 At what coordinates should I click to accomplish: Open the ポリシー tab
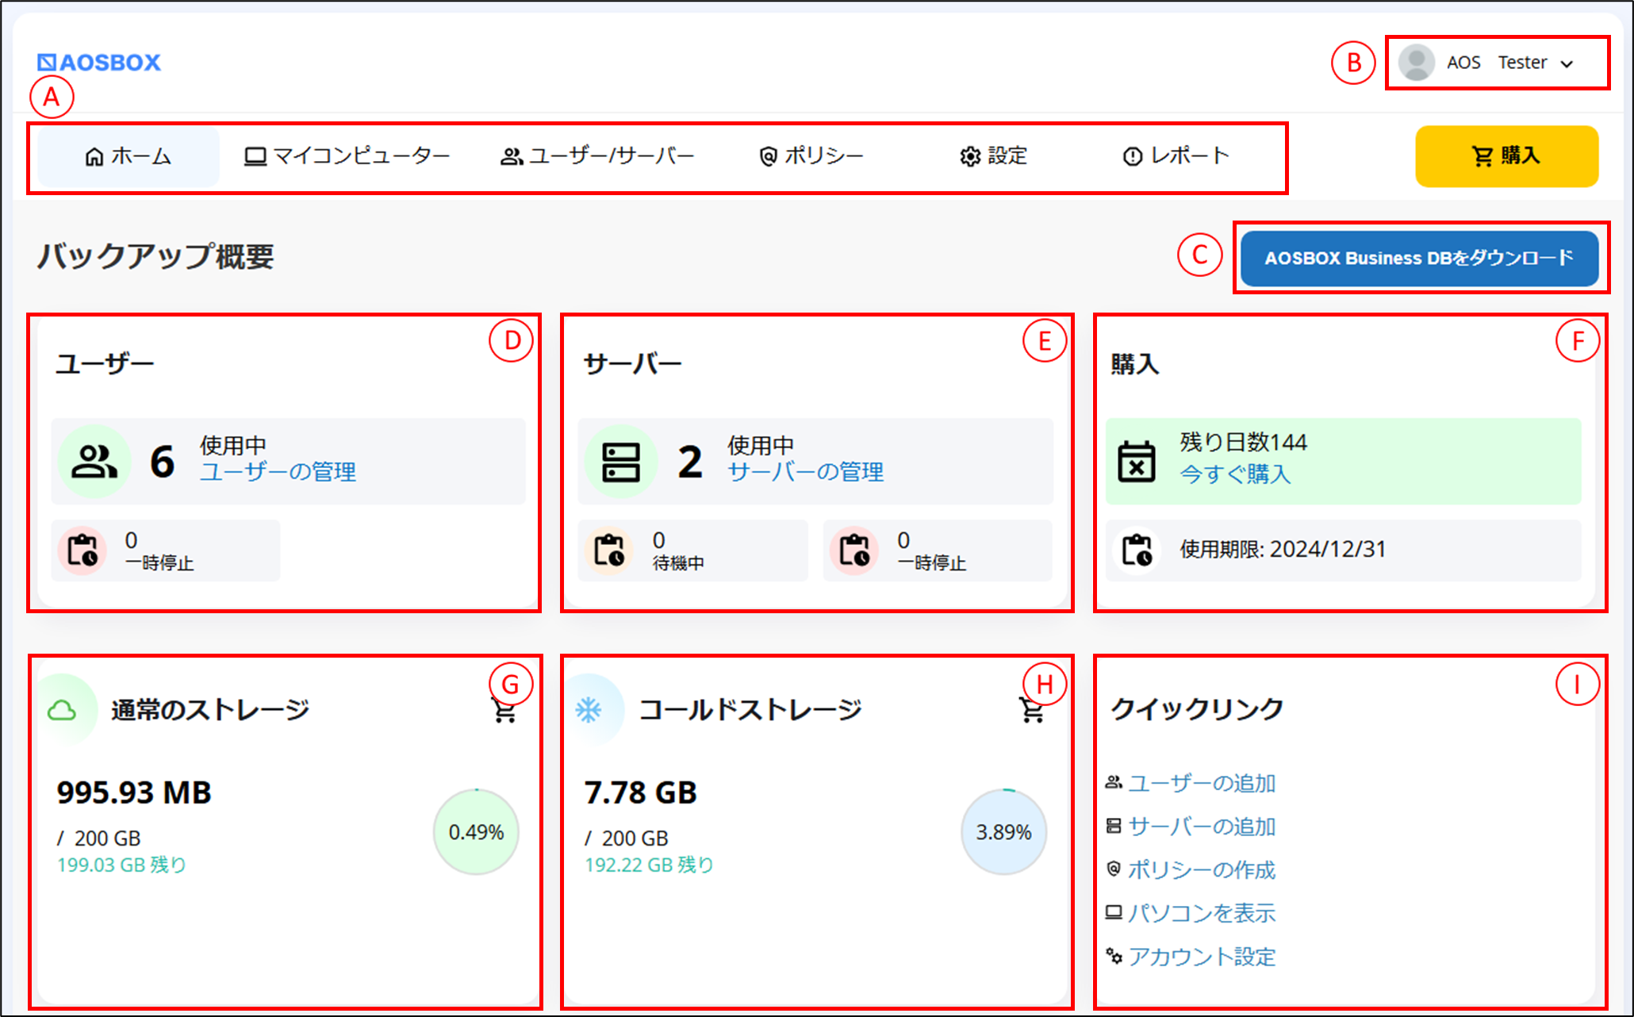pos(811,156)
